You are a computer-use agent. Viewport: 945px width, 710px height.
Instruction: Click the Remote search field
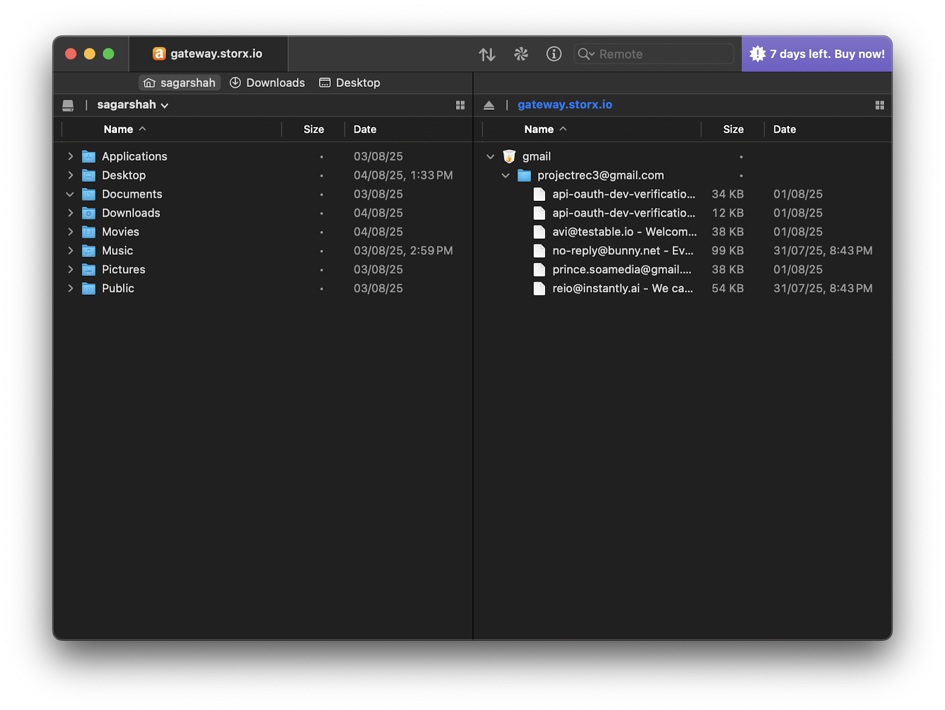point(654,54)
